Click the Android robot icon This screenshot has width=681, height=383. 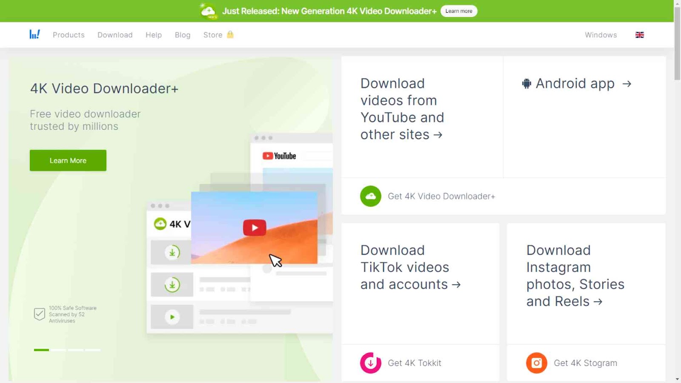526,83
